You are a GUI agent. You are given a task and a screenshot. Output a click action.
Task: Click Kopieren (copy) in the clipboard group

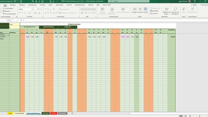pos(6,11)
